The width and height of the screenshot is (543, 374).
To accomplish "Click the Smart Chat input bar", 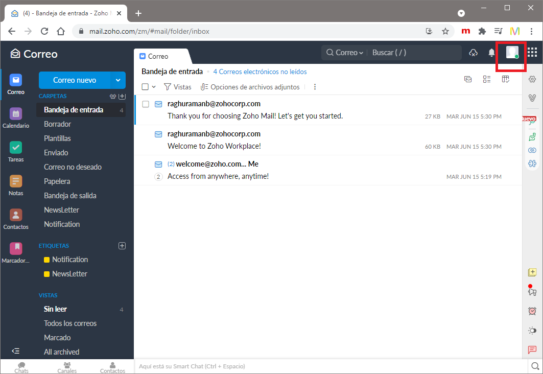I will click(x=330, y=366).
